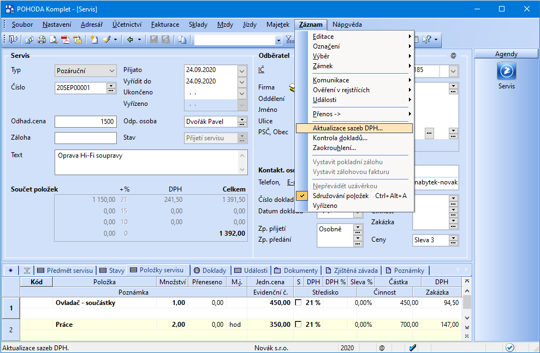This screenshot has width=540, height=353.
Task: Open the Nápověda menu
Action: click(347, 25)
